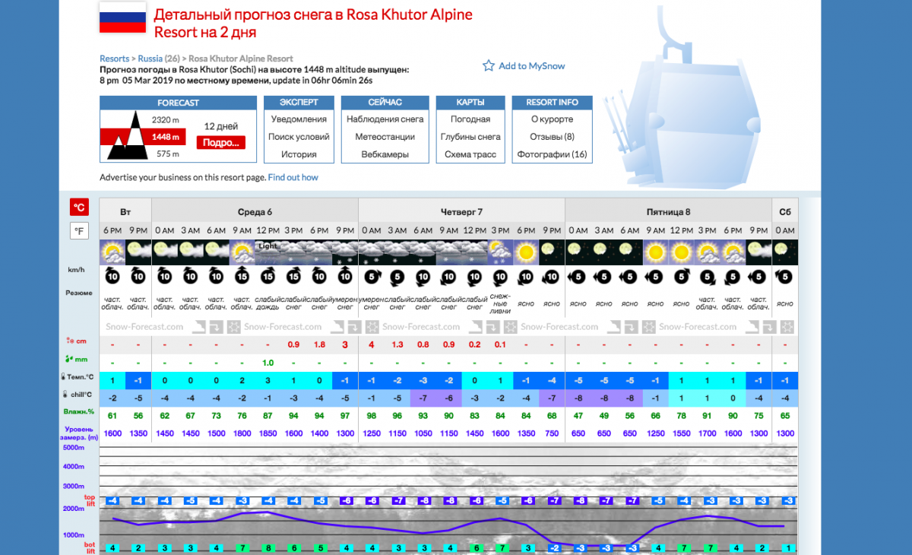912x555 pixels.
Task: Click the Четверг 7 day header
Action: coord(461,212)
